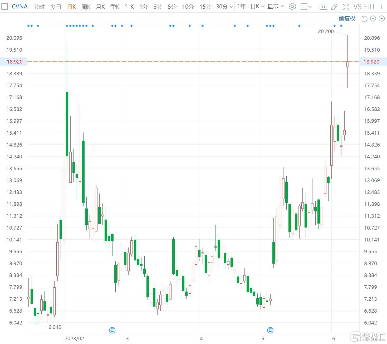This screenshot has height=344, width=387.
Task: Switch to 分时 intraday view
Action: (39, 7)
